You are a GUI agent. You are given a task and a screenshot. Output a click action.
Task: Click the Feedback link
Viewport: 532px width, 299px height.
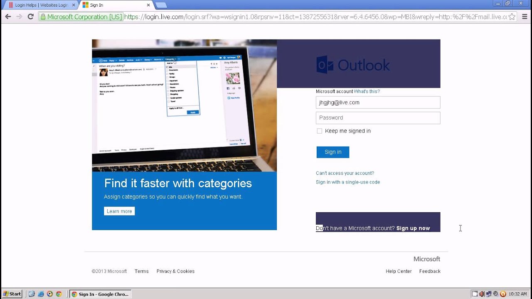430,271
